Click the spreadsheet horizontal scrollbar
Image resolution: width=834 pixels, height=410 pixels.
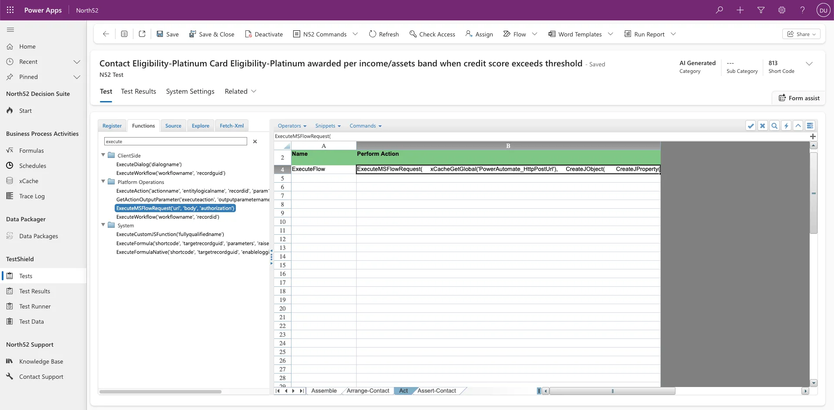tap(612, 391)
